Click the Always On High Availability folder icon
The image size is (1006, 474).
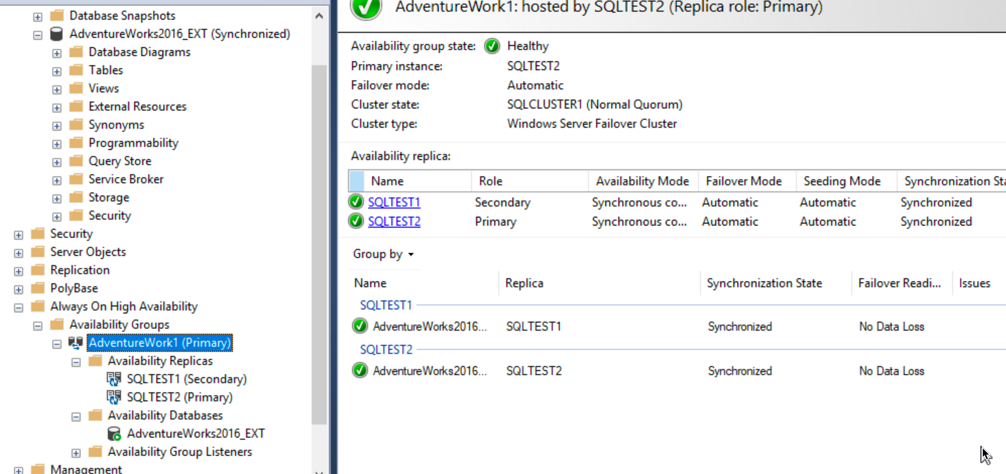click(x=37, y=306)
